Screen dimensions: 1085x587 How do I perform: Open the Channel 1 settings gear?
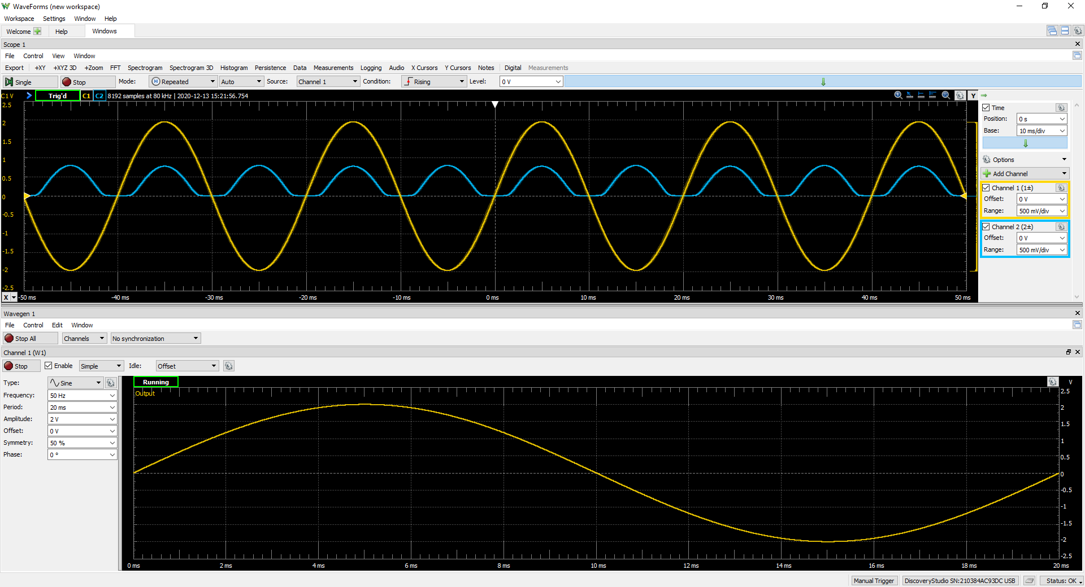point(1061,188)
